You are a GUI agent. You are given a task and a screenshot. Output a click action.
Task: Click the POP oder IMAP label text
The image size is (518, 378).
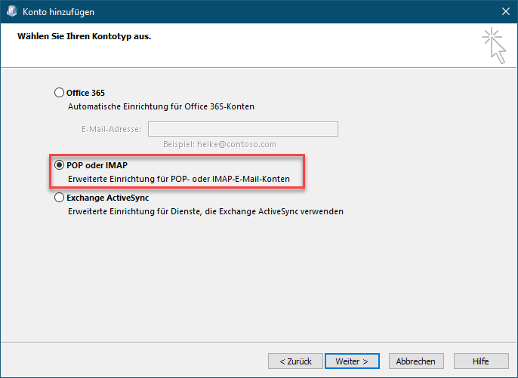pos(97,165)
